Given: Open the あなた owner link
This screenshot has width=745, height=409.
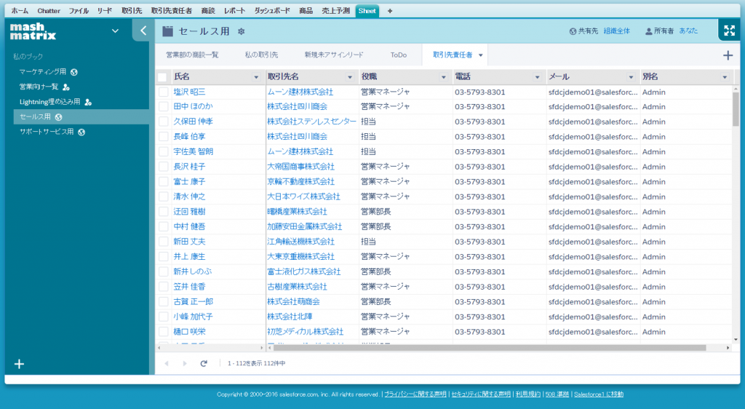Looking at the screenshot, I should tap(688, 31).
